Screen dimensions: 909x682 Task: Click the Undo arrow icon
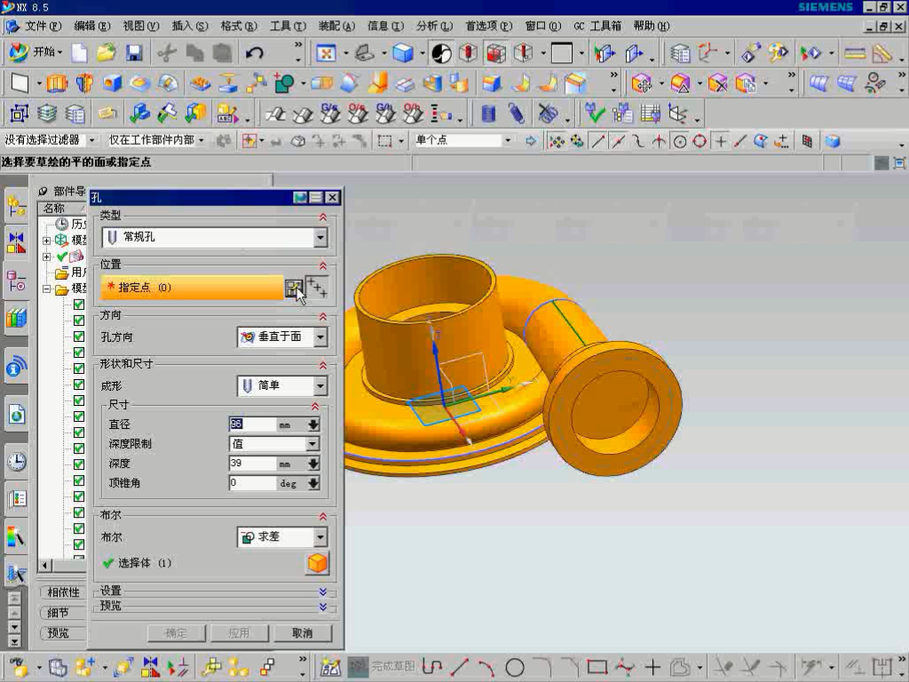254,53
